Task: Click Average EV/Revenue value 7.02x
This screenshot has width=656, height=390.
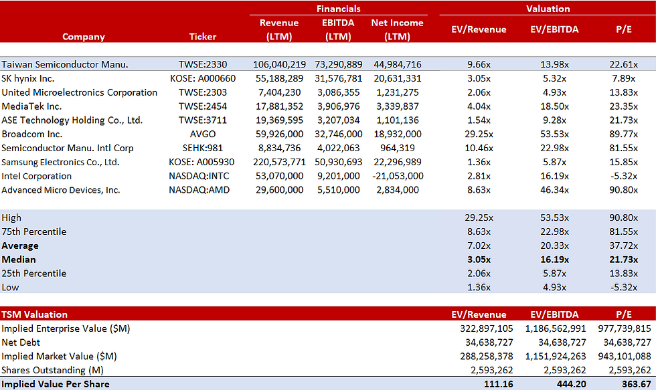Action: (479, 246)
